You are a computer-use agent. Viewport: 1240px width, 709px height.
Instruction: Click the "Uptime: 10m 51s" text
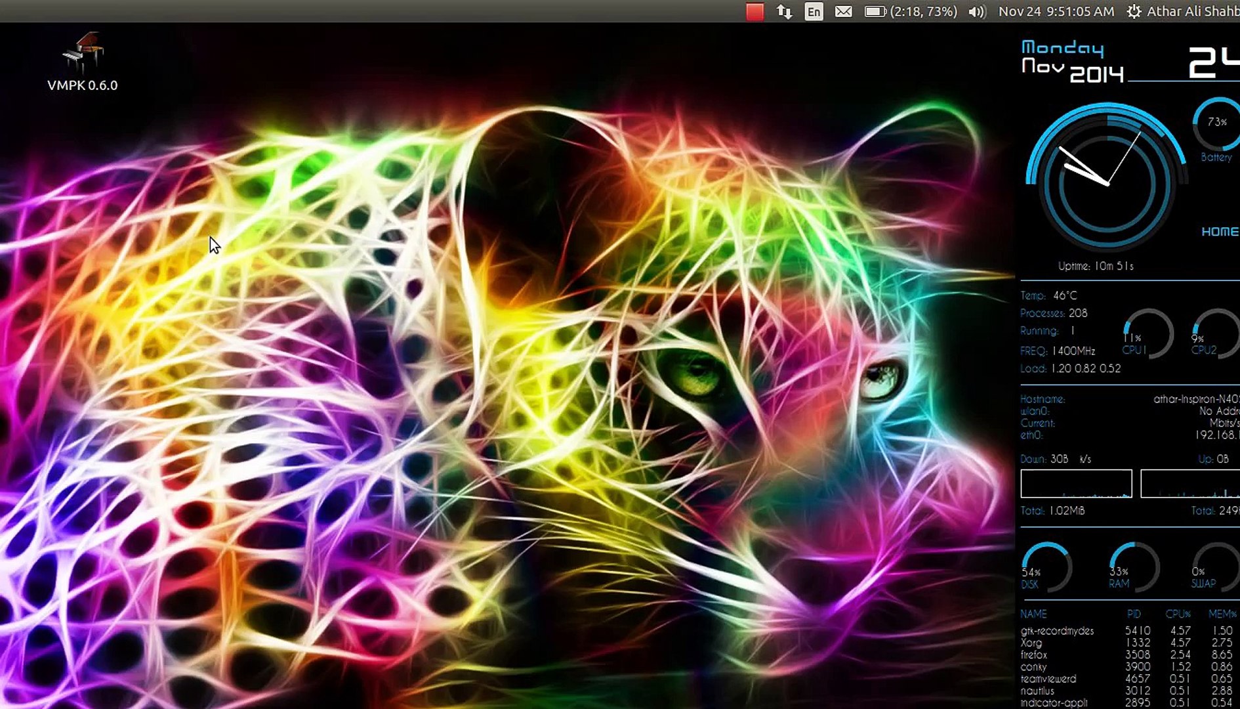click(1096, 266)
